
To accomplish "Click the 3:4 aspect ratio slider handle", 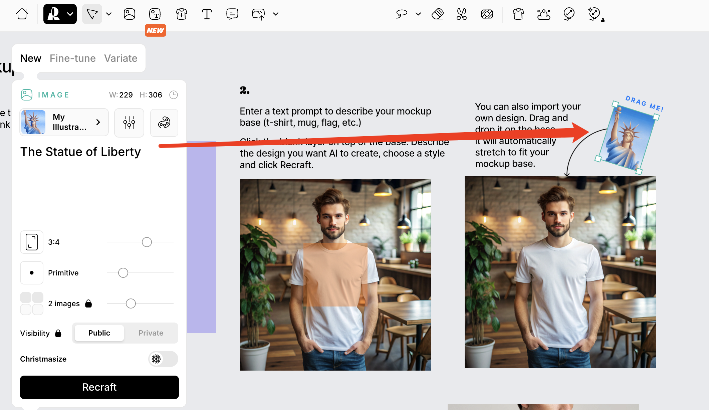I will (x=147, y=242).
